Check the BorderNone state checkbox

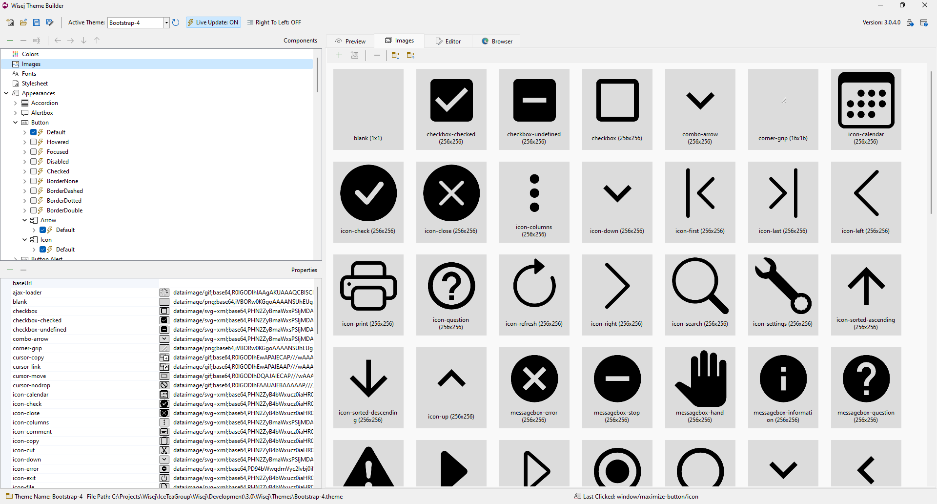click(34, 181)
